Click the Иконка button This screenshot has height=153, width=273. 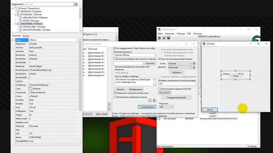coord(120,89)
